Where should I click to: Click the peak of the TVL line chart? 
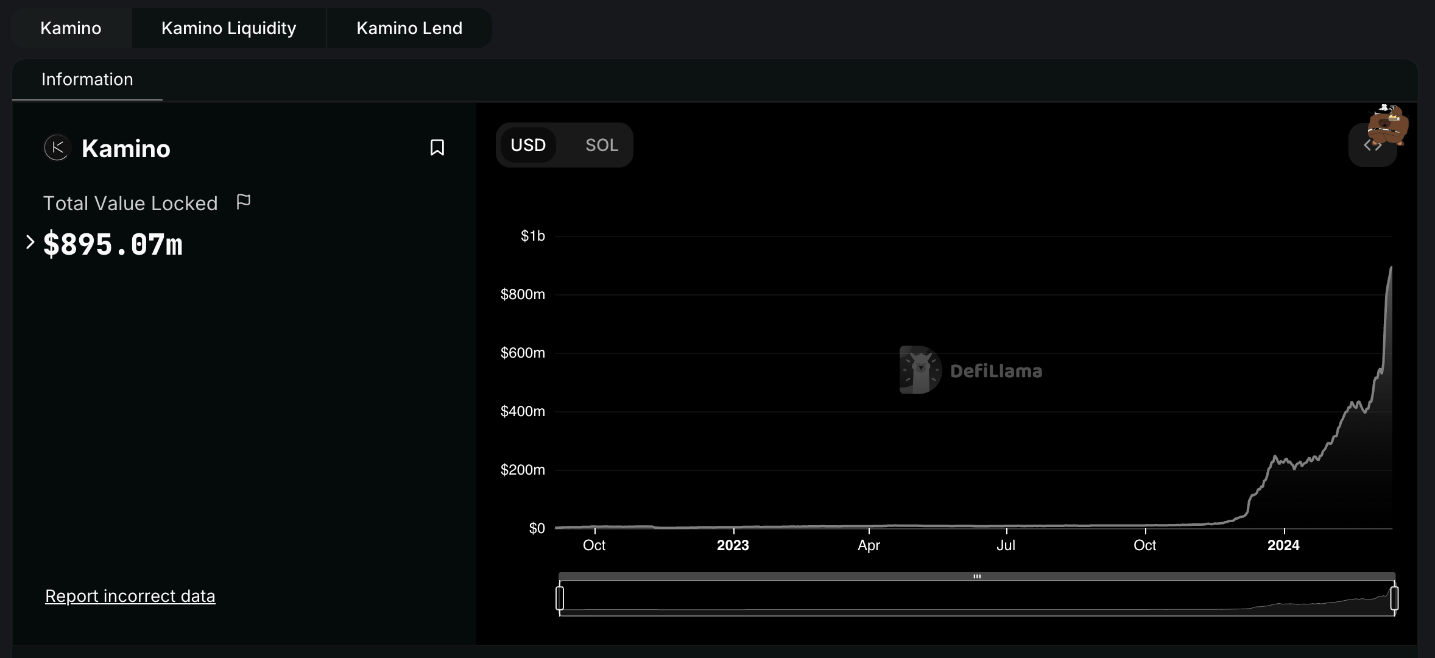coord(1391,267)
